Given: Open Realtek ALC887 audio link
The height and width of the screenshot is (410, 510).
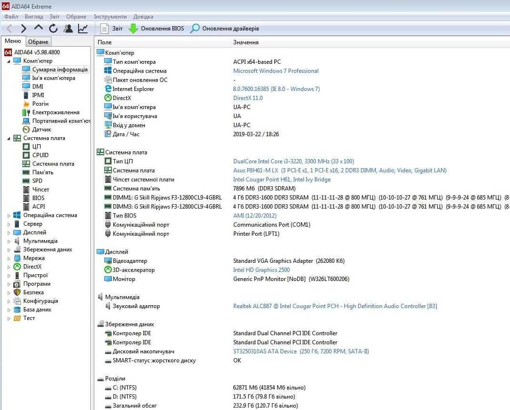Looking at the screenshot, I should click(335, 306).
